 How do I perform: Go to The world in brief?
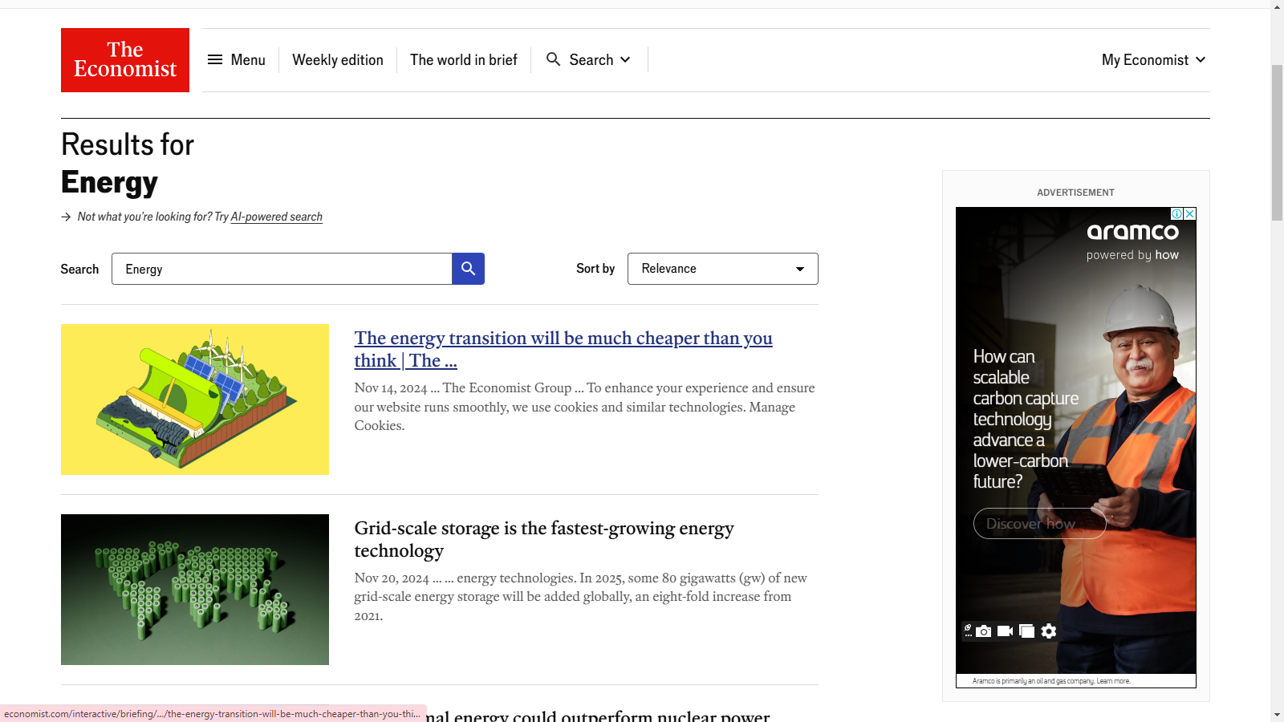tap(464, 60)
